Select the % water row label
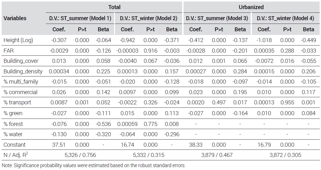 click(13, 134)
